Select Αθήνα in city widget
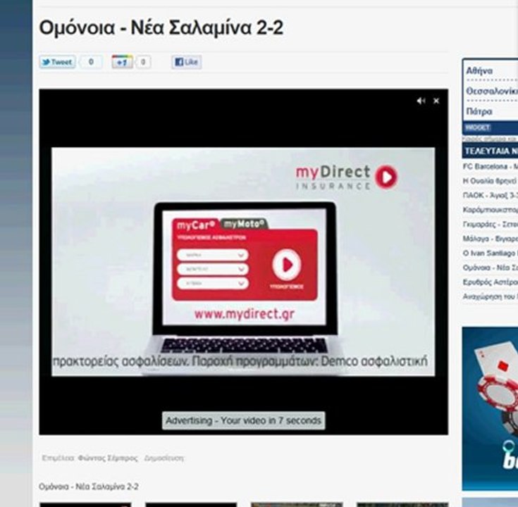 coord(479,70)
